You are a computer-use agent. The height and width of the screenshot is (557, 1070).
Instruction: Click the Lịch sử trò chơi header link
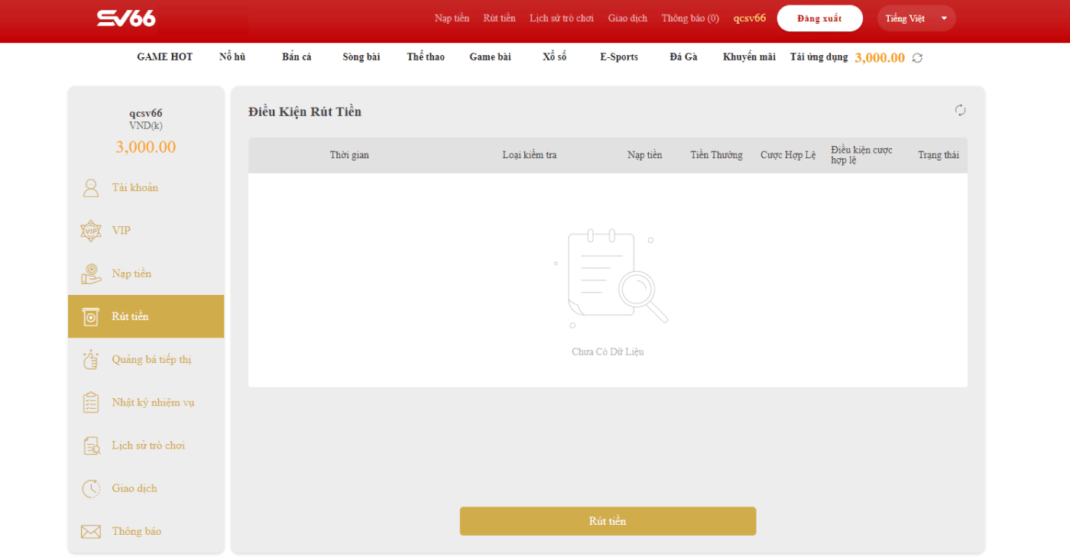562,18
